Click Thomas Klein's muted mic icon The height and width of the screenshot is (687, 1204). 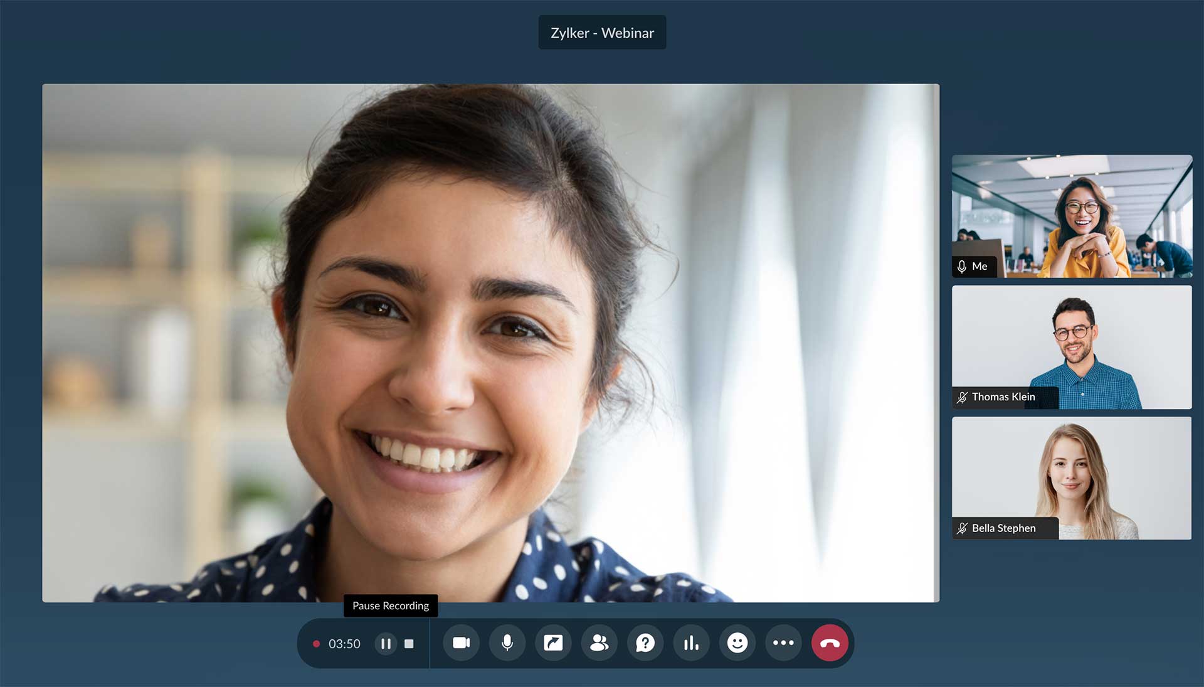[x=962, y=397]
